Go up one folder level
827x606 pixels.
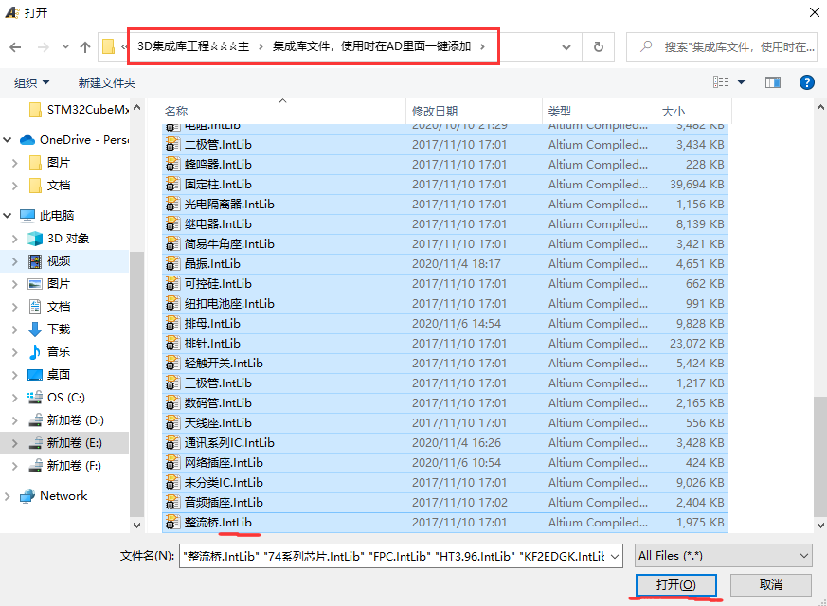(x=85, y=47)
